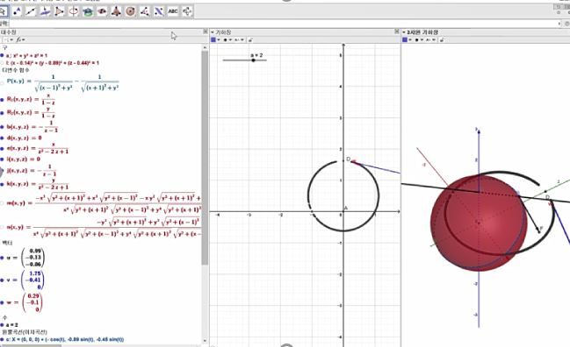This screenshot has height=347, width=570.
Task: Click the slider a = 2 handle
Action: pos(253,60)
